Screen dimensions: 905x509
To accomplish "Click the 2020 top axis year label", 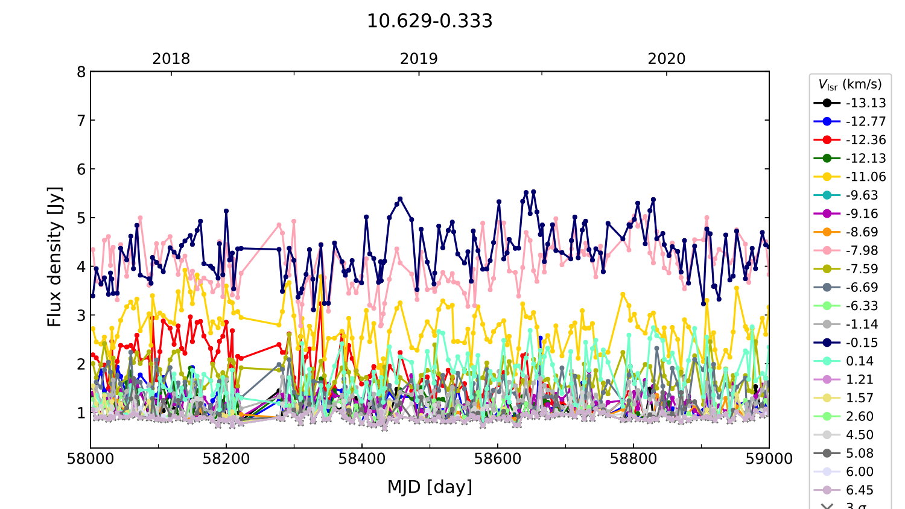I will [x=666, y=58].
